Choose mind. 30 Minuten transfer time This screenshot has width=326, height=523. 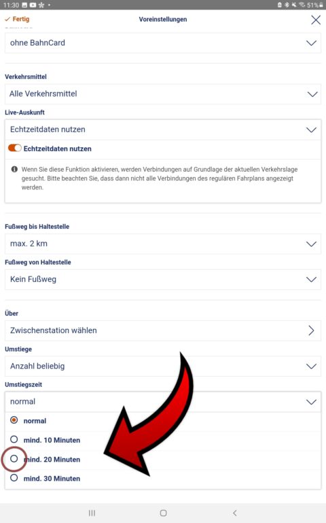pyautogui.click(x=14, y=478)
